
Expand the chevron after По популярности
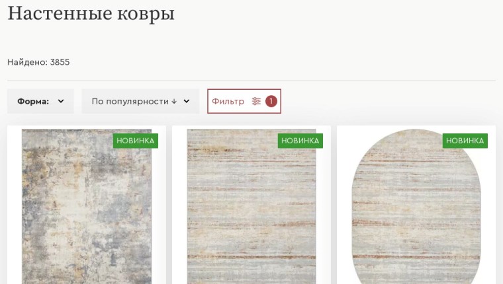point(187,101)
